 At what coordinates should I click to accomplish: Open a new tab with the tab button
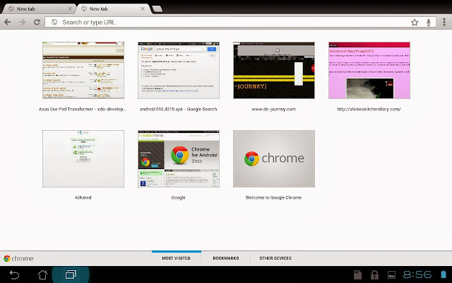tap(157, 9)
